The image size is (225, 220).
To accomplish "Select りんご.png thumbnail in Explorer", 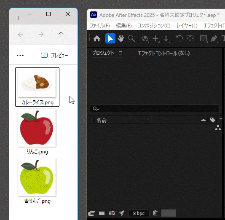I will coord(37,128).
